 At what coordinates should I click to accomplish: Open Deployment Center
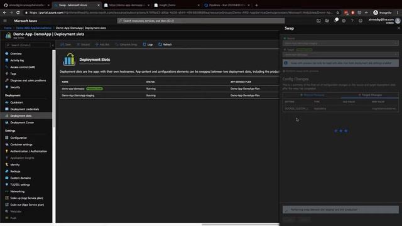tap(22, 122)
